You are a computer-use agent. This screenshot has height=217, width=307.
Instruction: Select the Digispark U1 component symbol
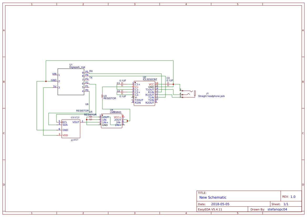tap(71, 81)
